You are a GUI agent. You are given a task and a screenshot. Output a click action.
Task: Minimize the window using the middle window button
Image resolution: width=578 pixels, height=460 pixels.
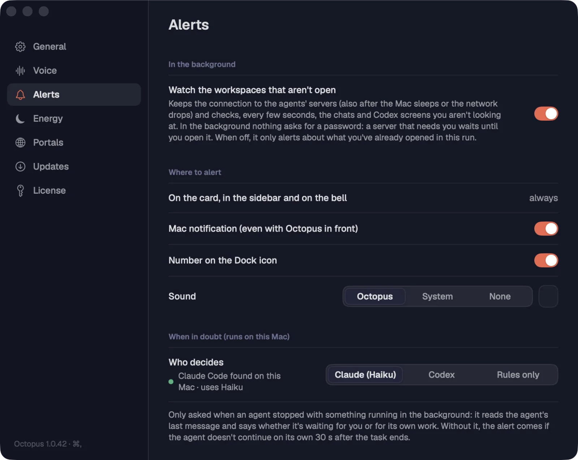coord(27,12)
